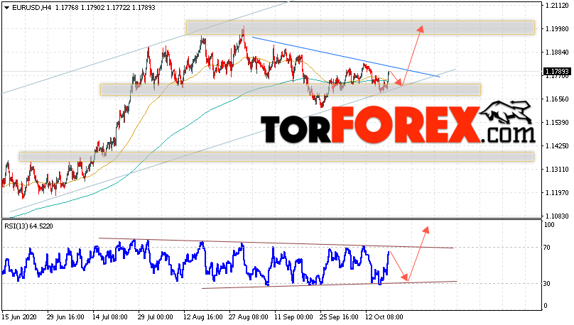The height and width of the screenshot is (325, 574).
Task: Select the lowest gray support zone rectangle
Action: [276, 157]
